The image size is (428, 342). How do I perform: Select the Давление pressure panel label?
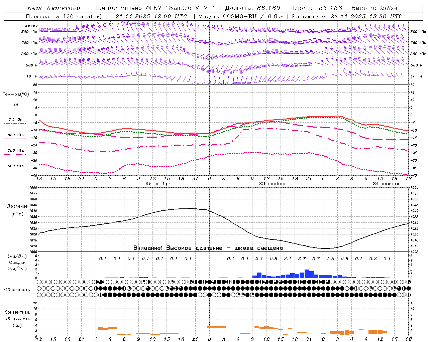coord(17,206)
